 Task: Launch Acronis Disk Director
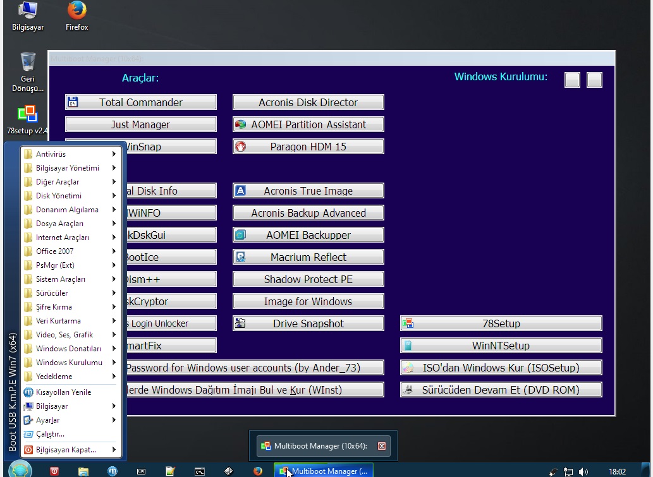308,102
